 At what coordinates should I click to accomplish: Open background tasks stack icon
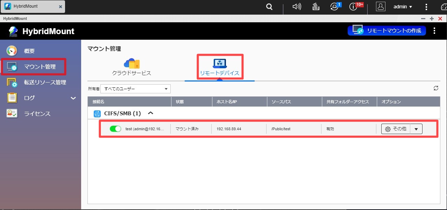(316, 7)
